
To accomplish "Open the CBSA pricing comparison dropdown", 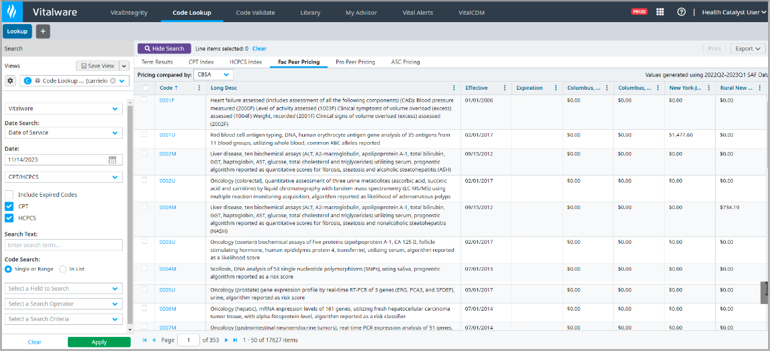I will click(x=213, y=75).
